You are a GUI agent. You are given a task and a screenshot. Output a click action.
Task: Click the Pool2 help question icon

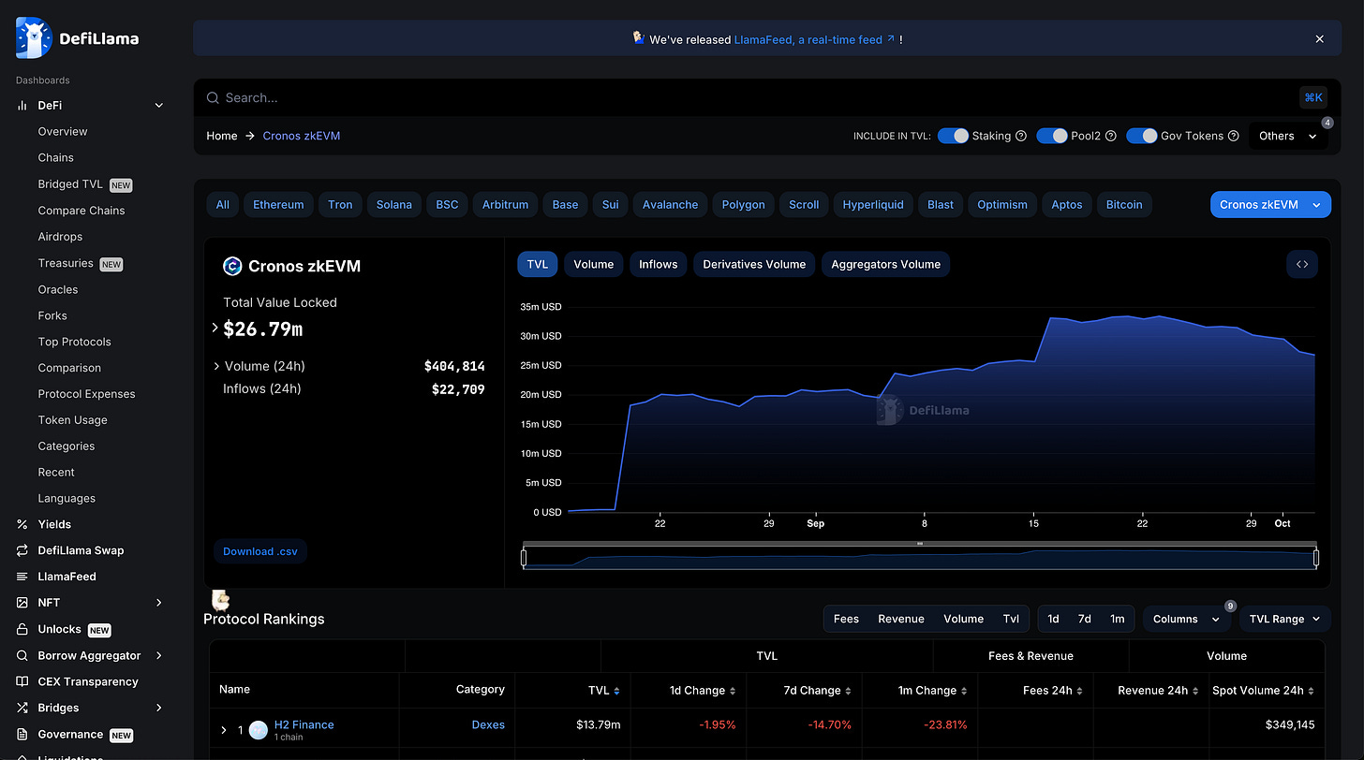1110,136
